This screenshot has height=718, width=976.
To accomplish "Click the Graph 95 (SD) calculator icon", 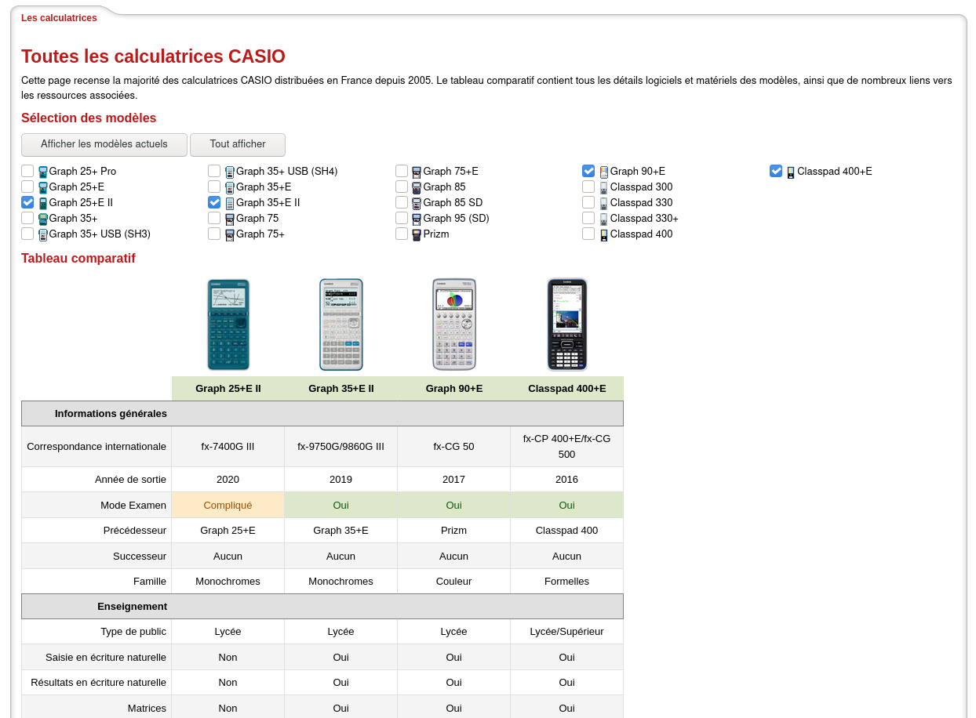I will tap(417, 219).
